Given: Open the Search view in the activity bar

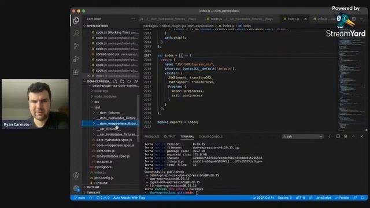Looking at the screenshot, I should point(76,33).
